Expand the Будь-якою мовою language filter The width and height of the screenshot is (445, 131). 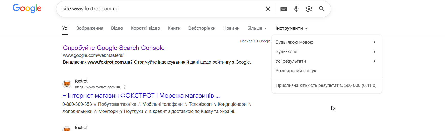click(x=327, y=42)
